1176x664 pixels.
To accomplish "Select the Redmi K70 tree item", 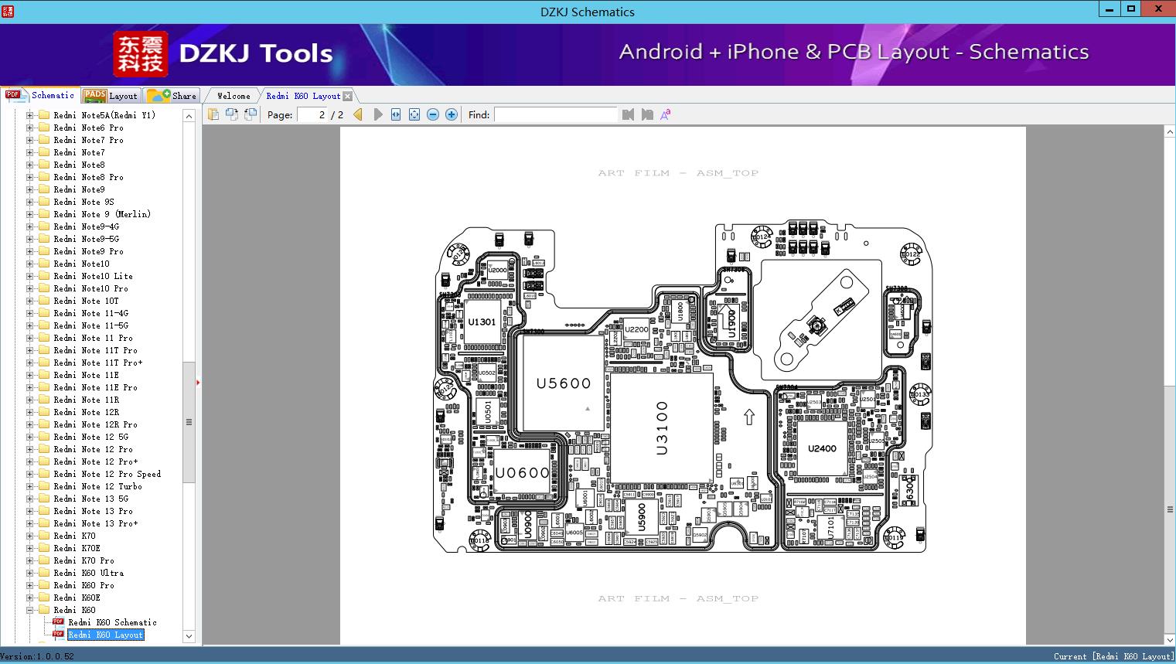I will pyautogui.click(x=75, y=536).
